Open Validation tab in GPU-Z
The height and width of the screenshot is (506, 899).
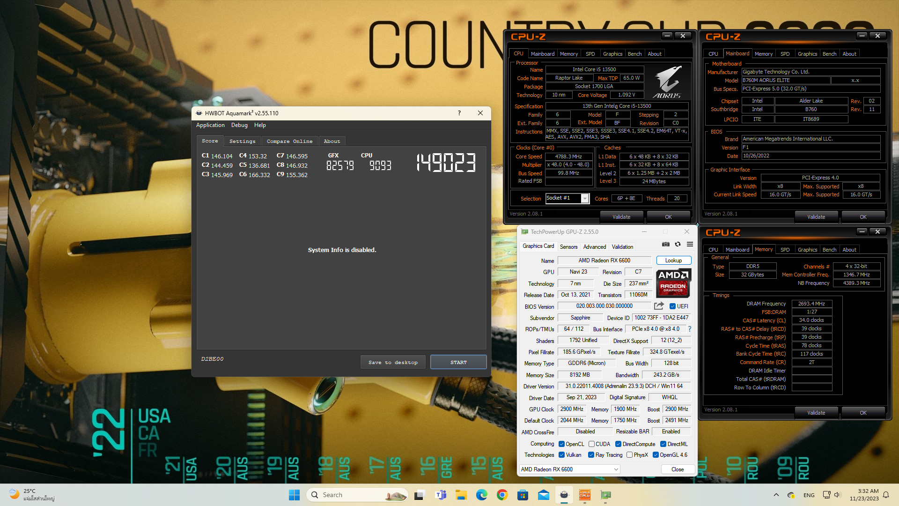(x=622, y=247)
